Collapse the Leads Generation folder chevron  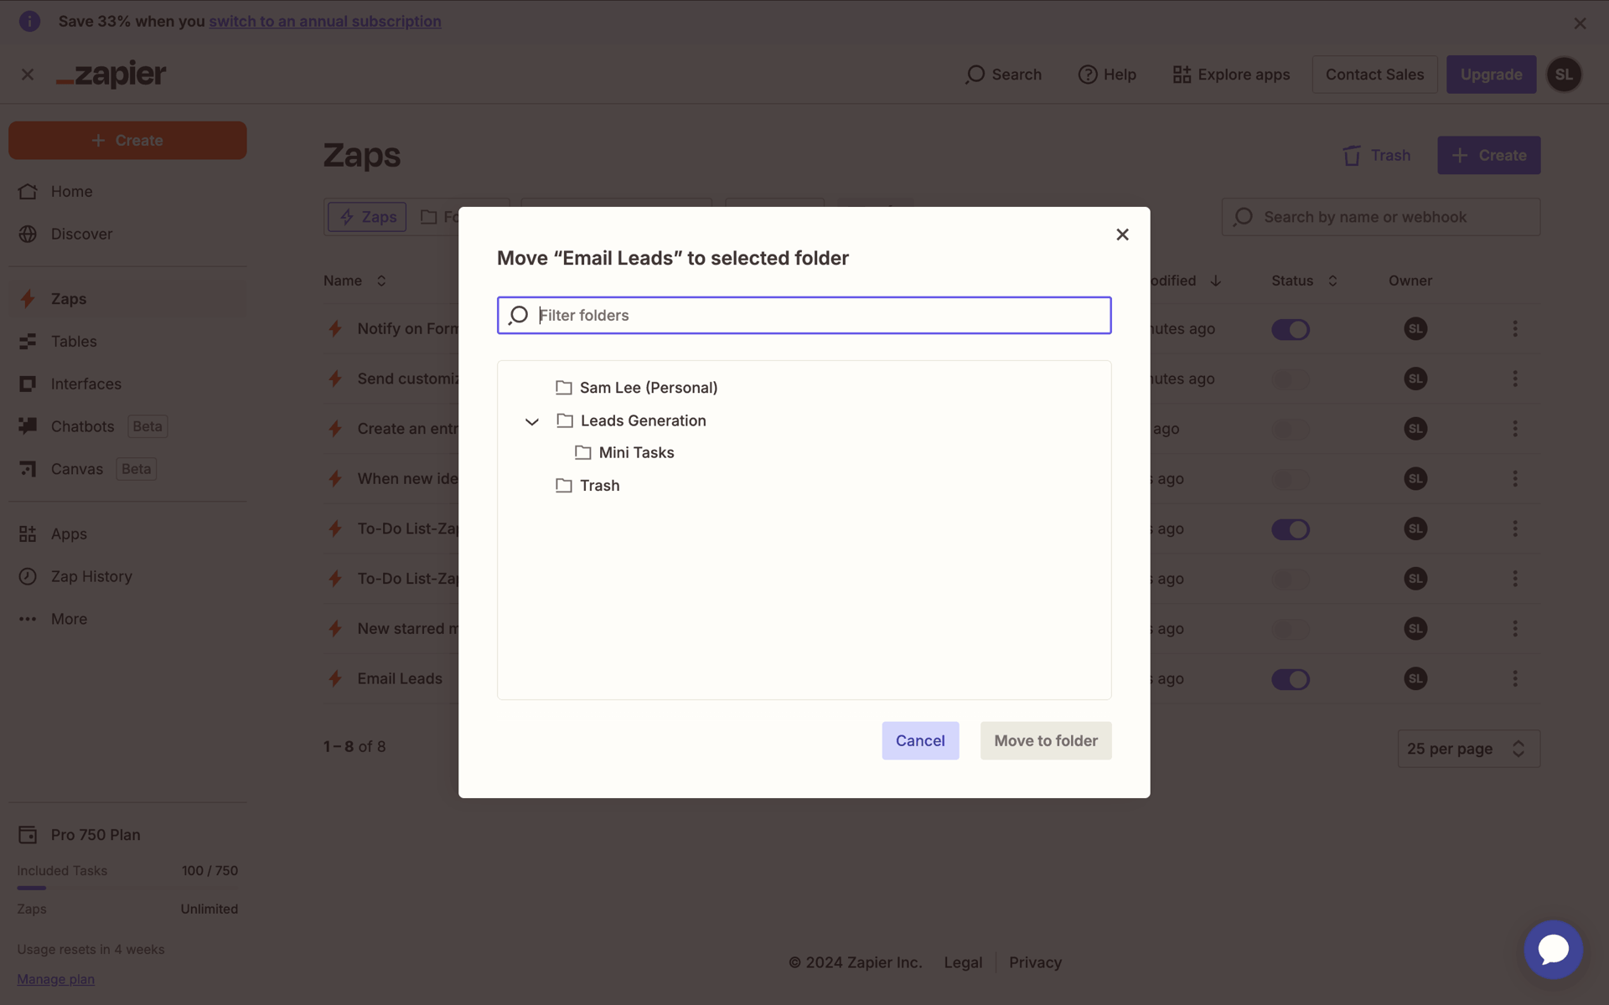[x=531, y=421]
